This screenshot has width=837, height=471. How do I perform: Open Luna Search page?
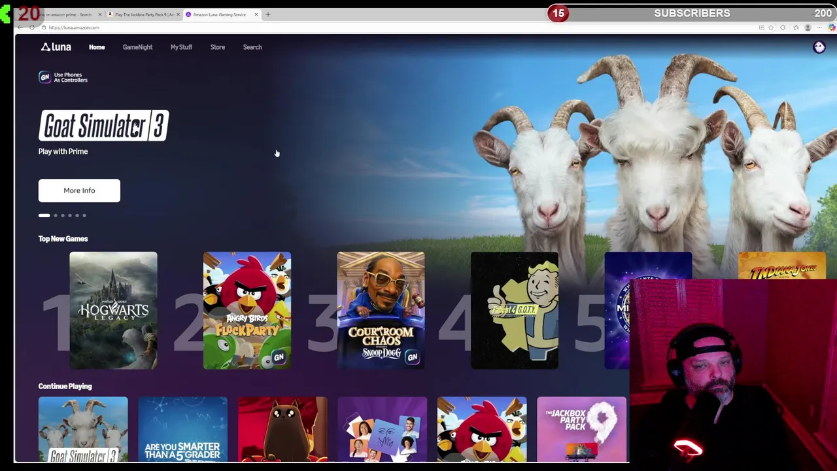point(252,47)
